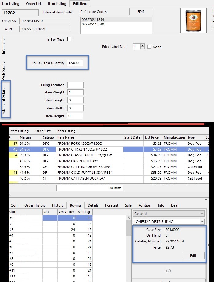This screenshot has height=282, width=214.
Task: Click the Edit button under Price
Action: [193, 256]
